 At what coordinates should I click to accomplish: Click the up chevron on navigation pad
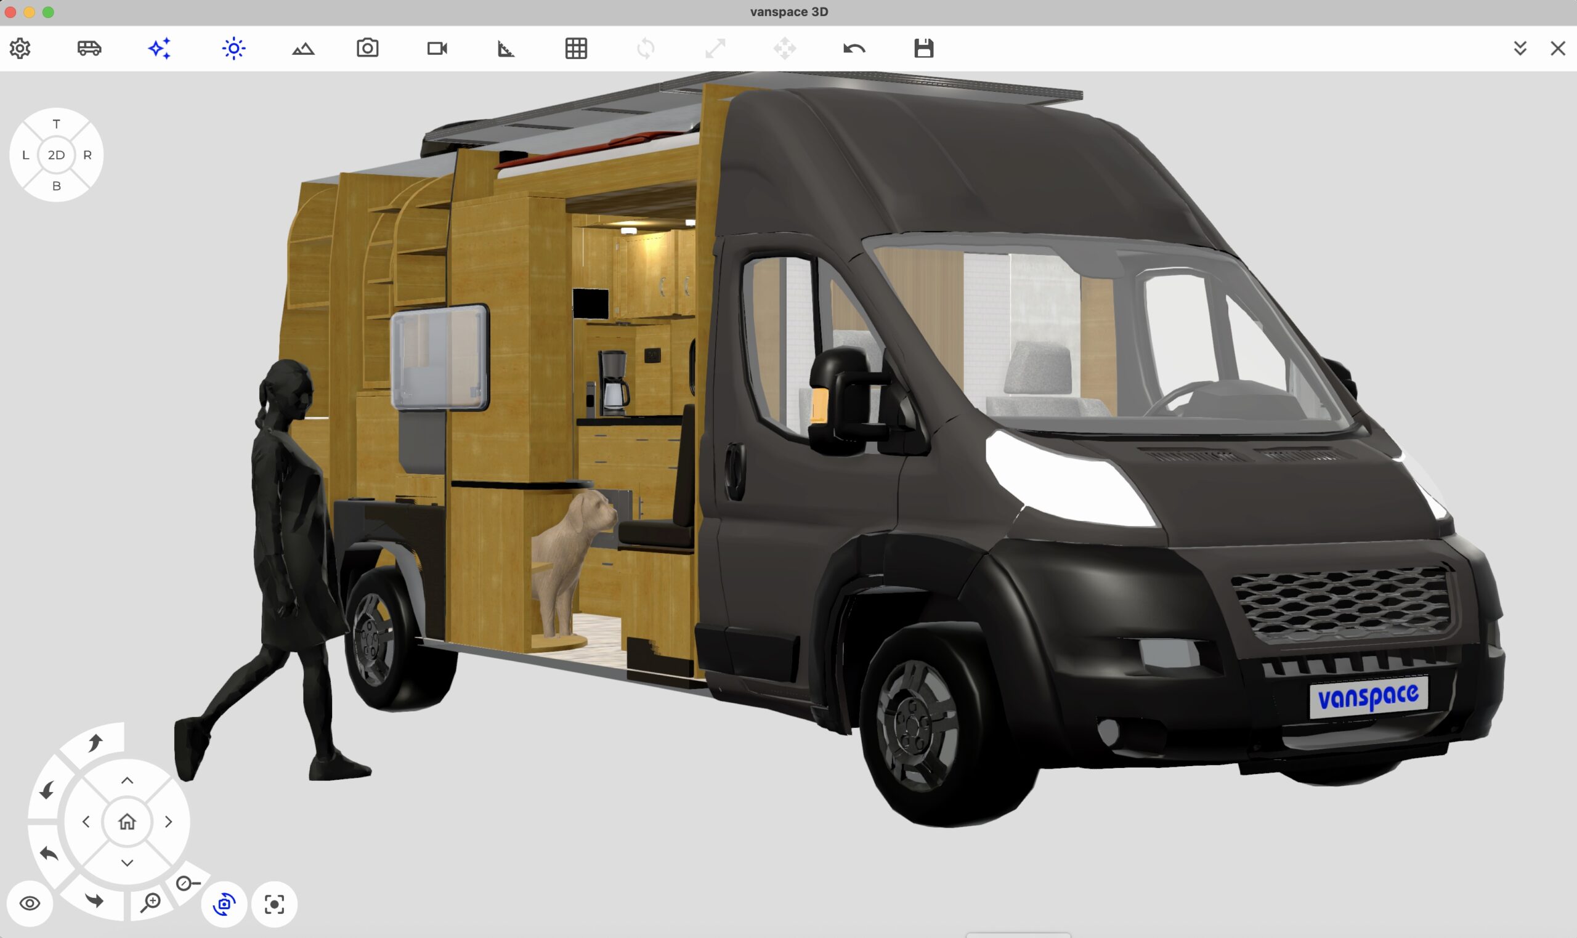127,780
